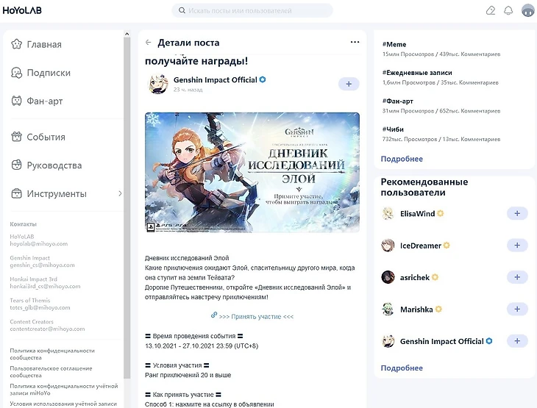Expand recommended users via bottom Подробнее

[402, 368]
